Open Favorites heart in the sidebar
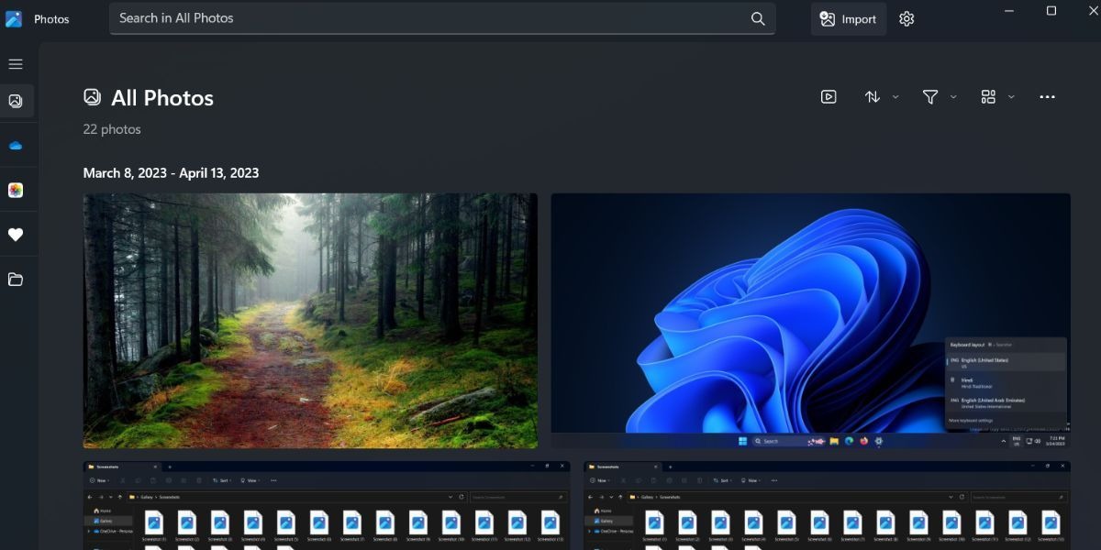 coord(16,235)
